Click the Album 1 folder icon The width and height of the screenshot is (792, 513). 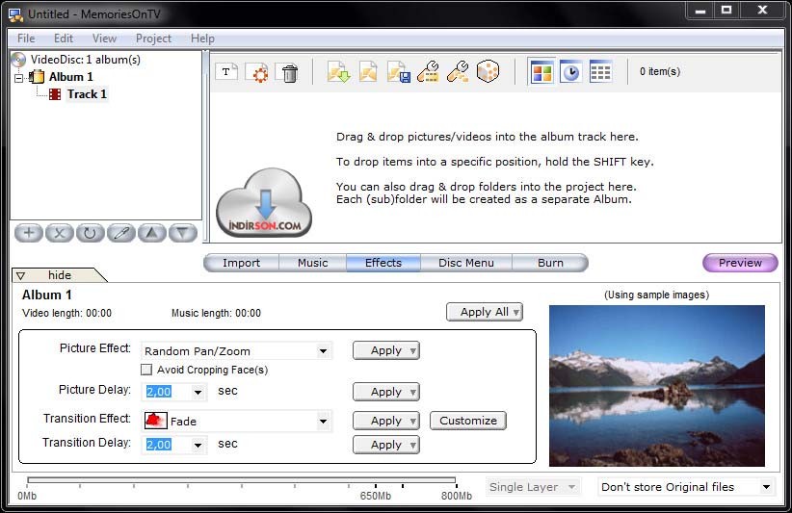37,77
